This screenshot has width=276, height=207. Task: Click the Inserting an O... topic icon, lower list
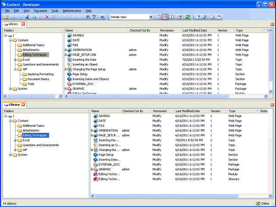coord(95,145)
